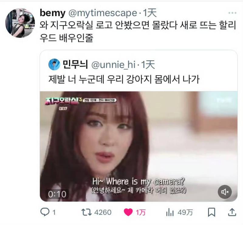The width and height of the screenshot is (243, 225).
Task: Click the 49万 view count
Action: (185, 212)
